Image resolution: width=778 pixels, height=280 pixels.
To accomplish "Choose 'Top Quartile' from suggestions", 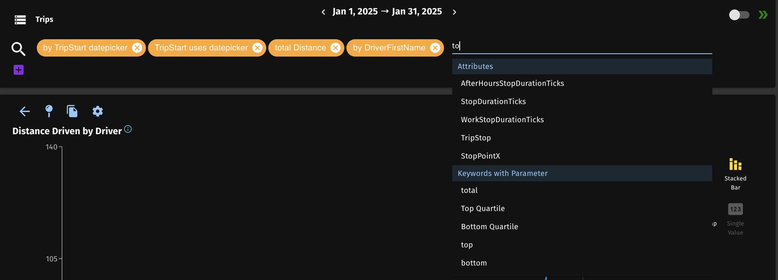I will (482, 209).
